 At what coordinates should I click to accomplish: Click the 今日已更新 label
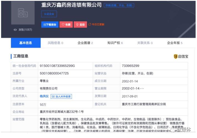[98, 24]
